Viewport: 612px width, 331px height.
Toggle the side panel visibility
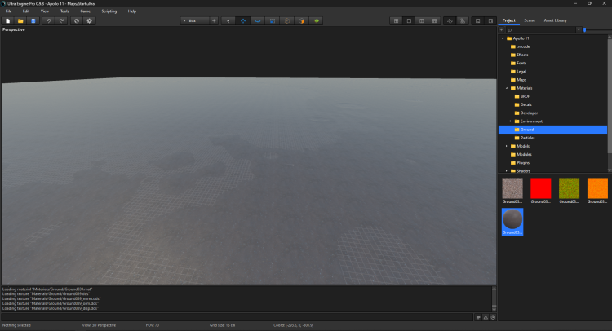pos(491,20)
